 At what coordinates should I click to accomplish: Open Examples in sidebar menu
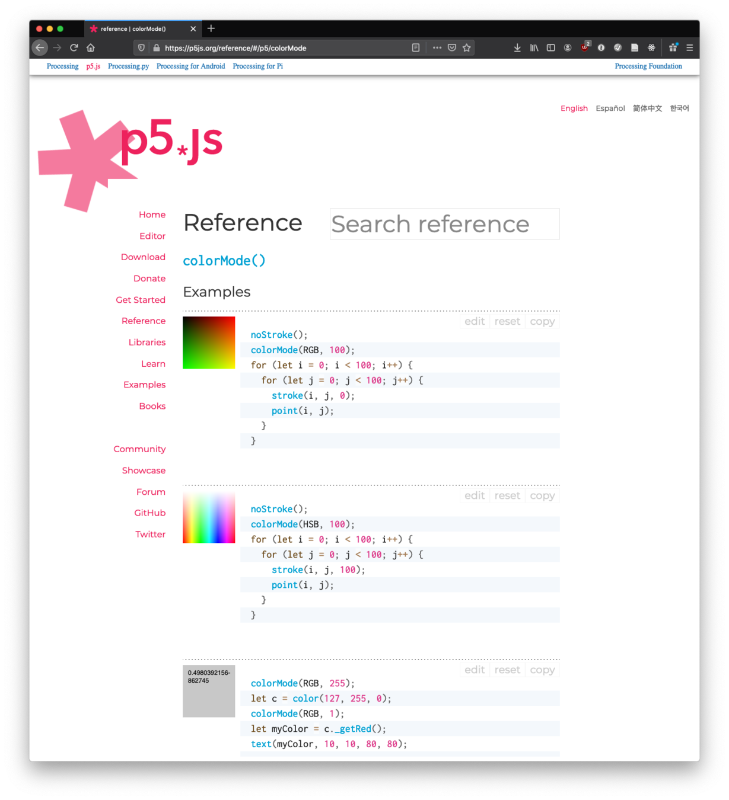click(x=145, y=385)
